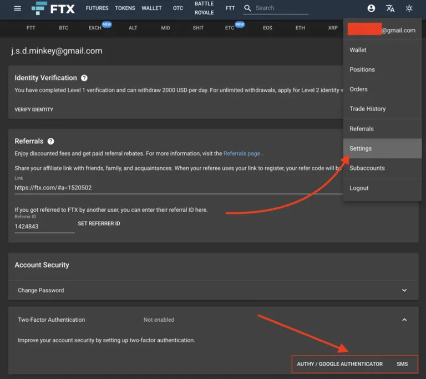Open the FUTURES menu
The width and height of the screenshot is (426, 379).
point(97,8)
